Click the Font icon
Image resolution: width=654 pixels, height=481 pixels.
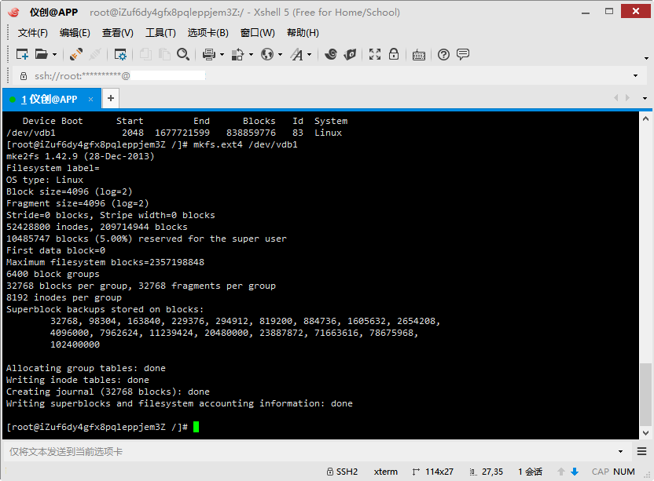[296, 54]
